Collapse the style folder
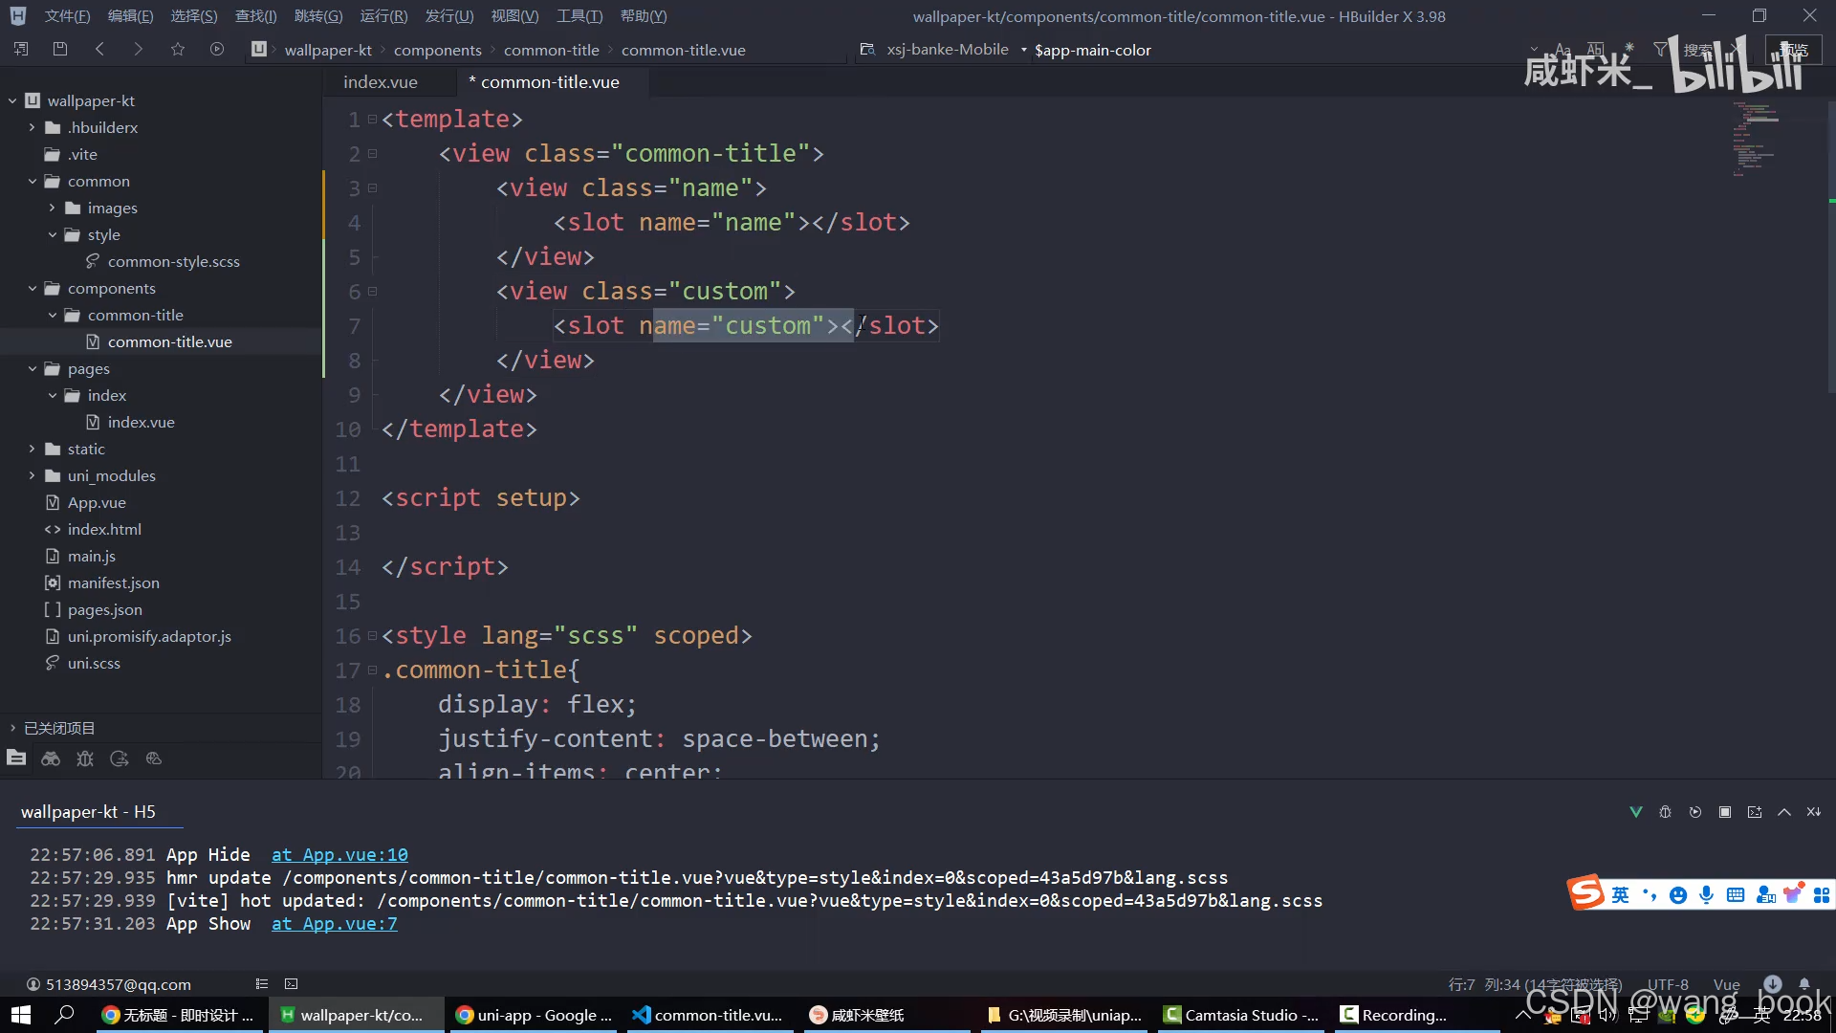 point(52,234)
